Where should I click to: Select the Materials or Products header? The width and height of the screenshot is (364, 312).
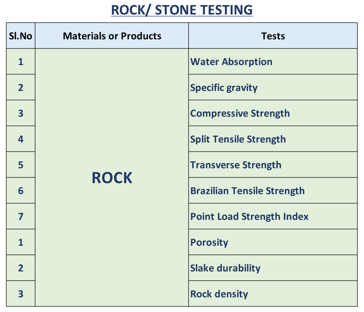pyautogui.click(x=112, y=36)
